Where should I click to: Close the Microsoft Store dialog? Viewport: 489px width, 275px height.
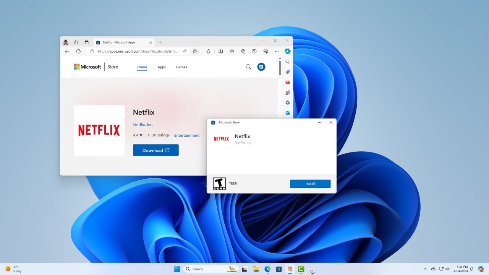point(331,123)
